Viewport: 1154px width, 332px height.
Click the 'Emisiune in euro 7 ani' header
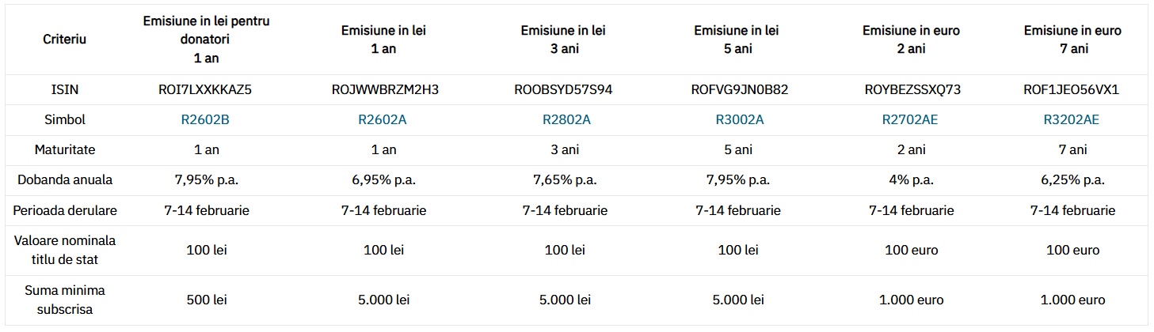(x=1072, y=40)
